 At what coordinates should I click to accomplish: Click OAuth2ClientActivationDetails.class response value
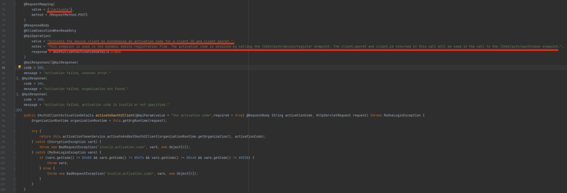pos(87,52)
